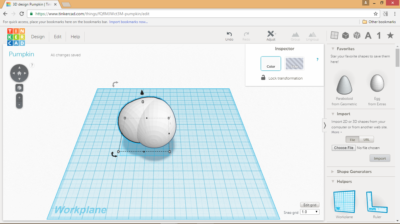The image size is (400, 224).
Task: Select the Holes cube icon in the toolbar
Action: [357, 35]
